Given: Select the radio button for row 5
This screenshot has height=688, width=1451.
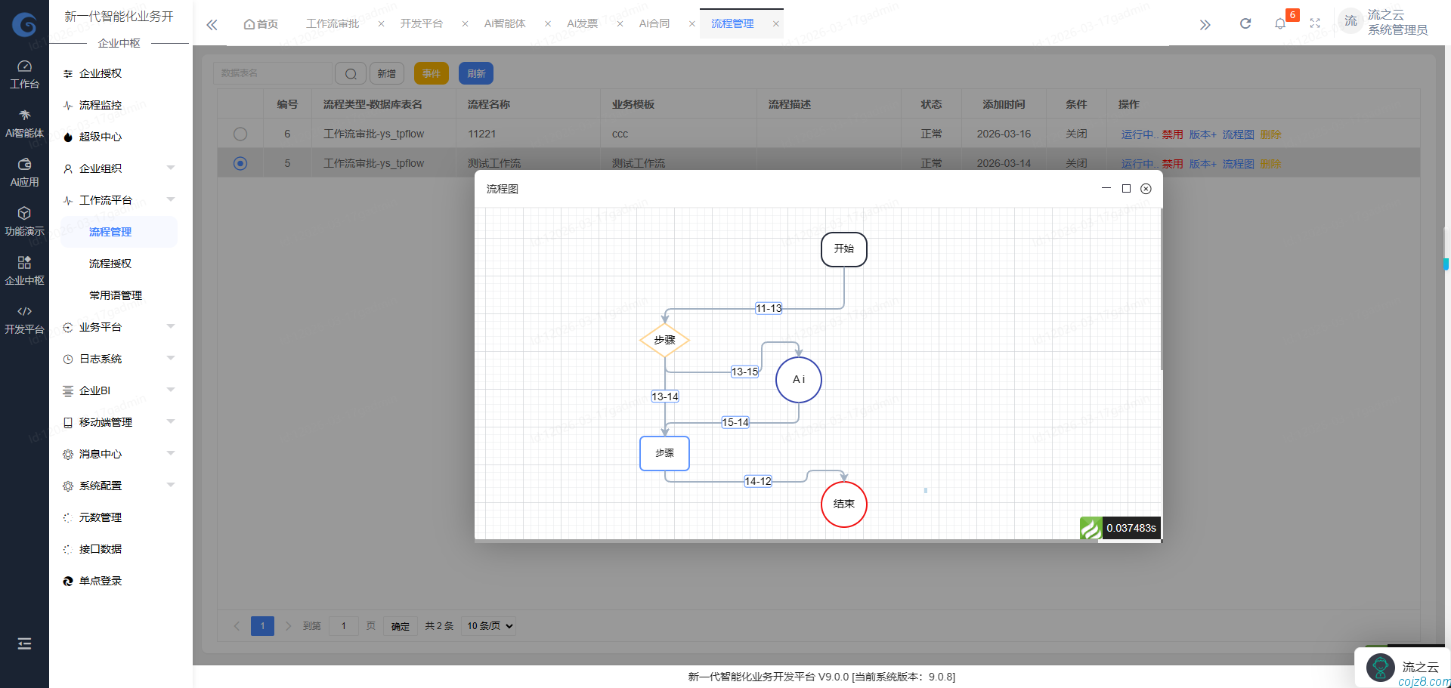Looking at the screenshot, I should (240, 163).
